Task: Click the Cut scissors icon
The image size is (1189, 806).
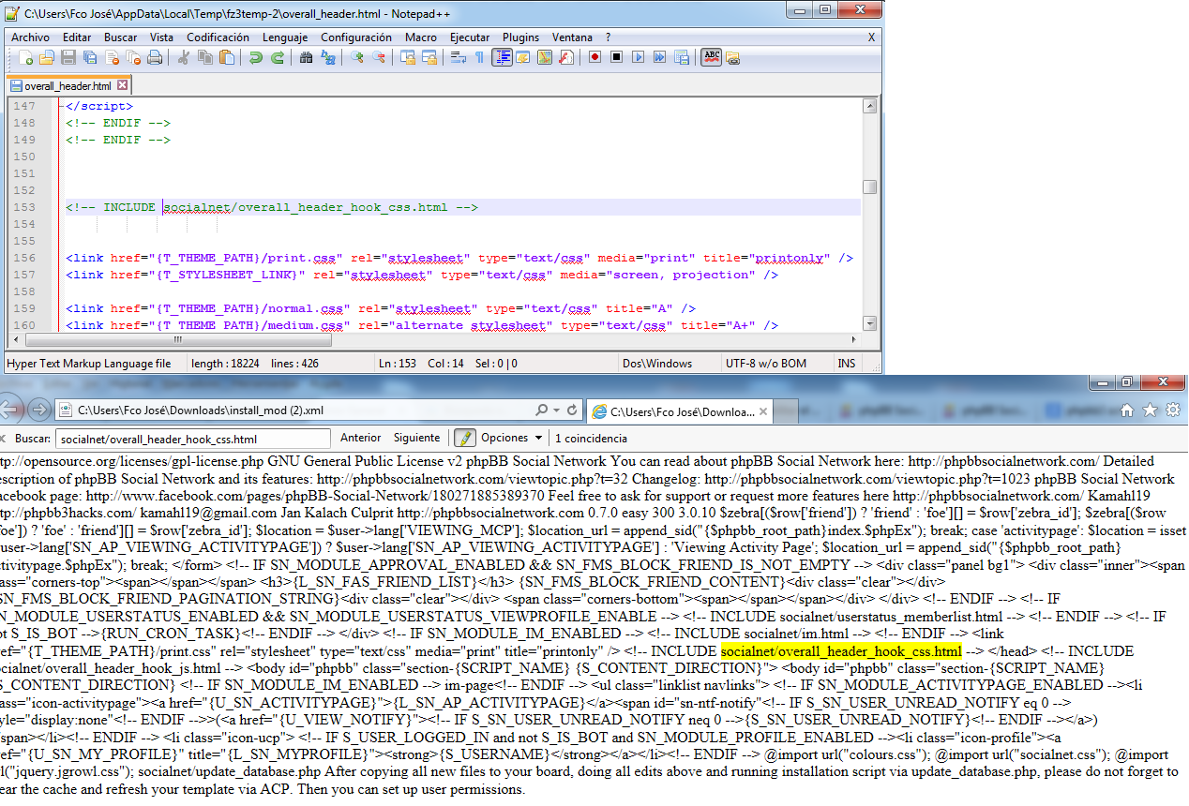Action: 184,58
